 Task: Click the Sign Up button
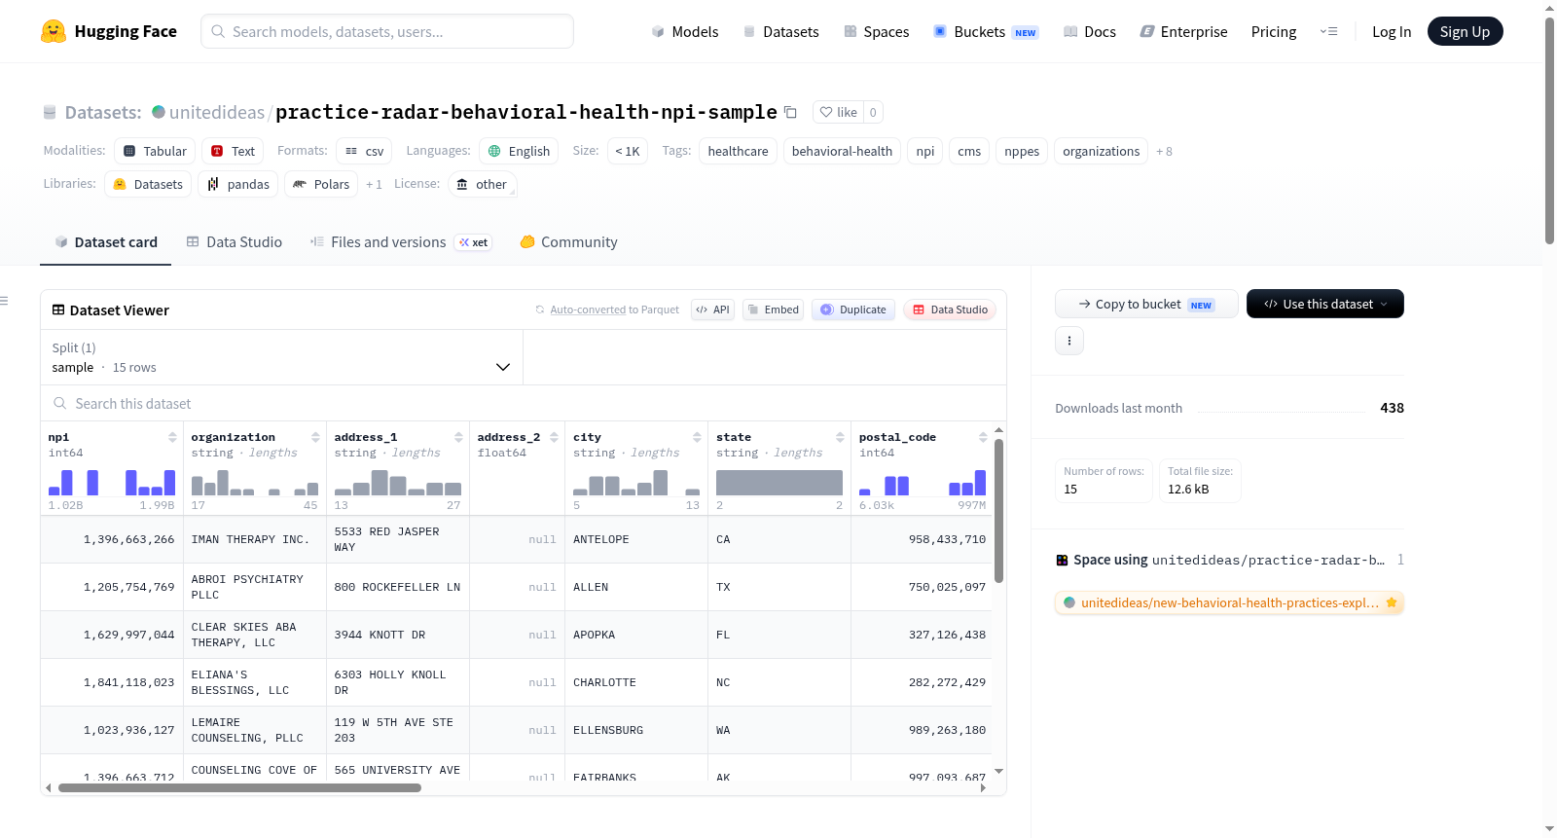1465,31
